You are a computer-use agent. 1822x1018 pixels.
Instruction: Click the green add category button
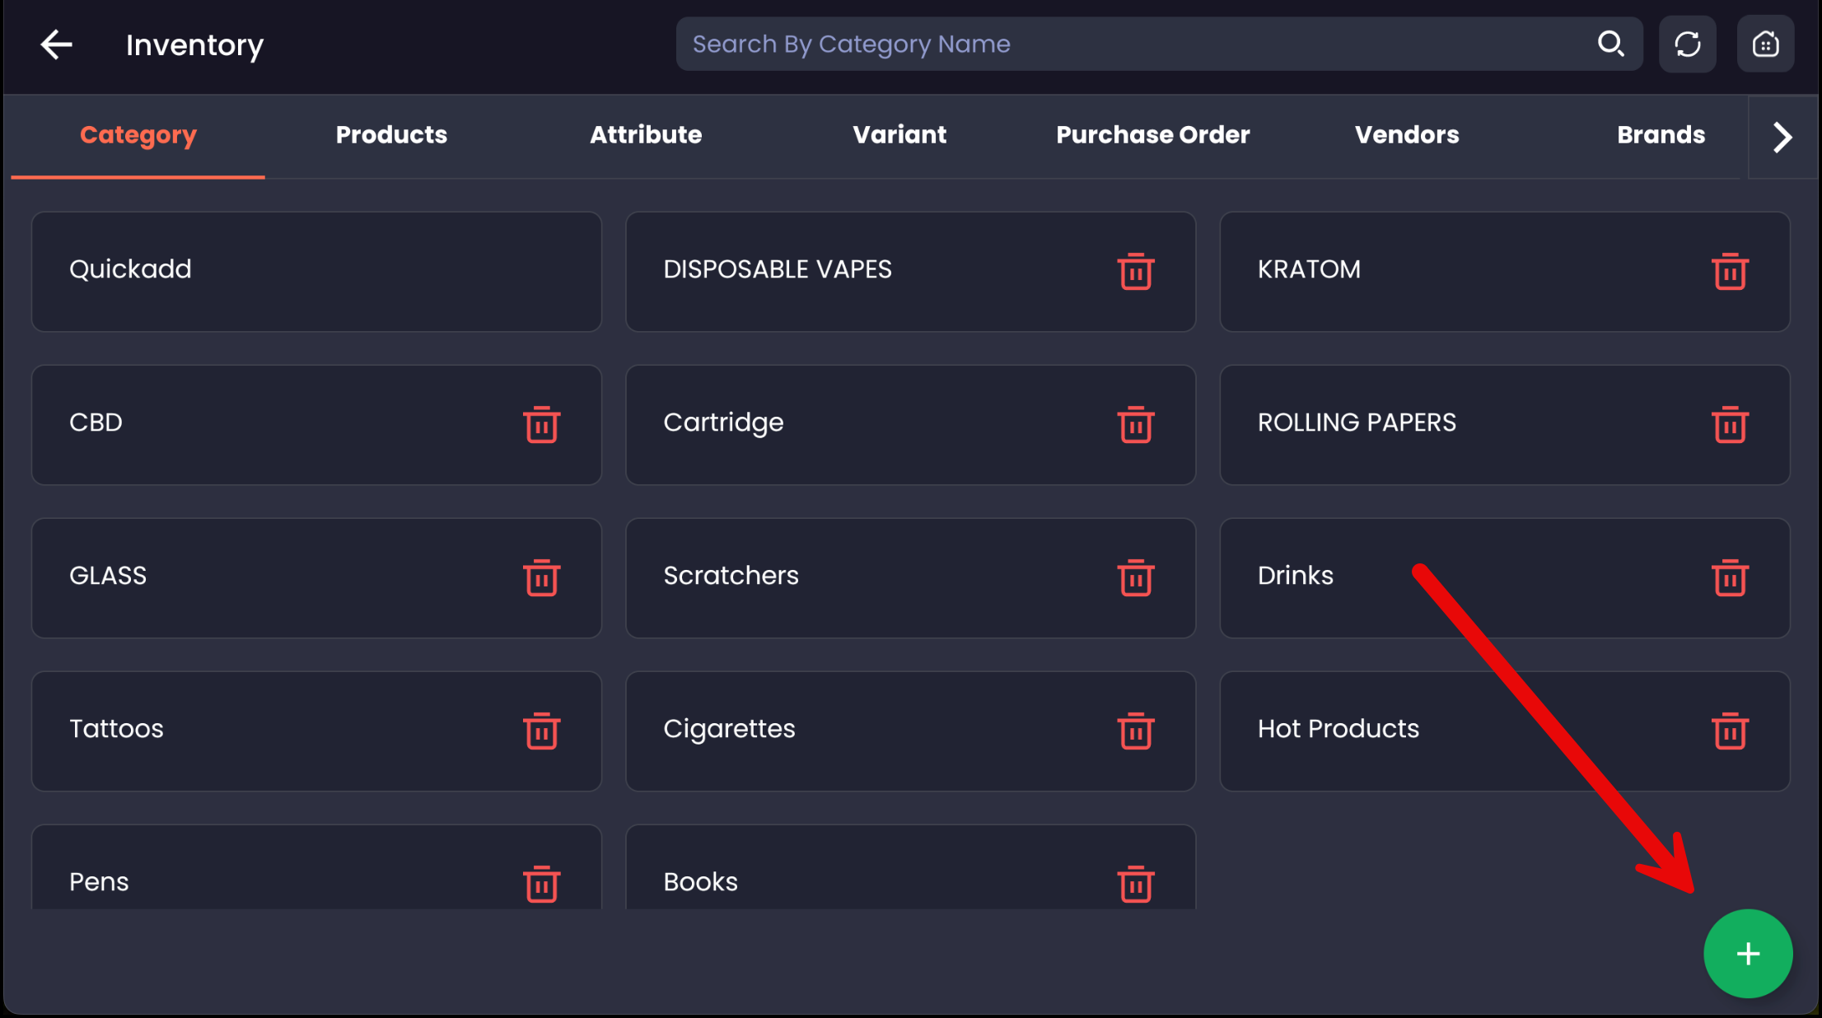1747,954
